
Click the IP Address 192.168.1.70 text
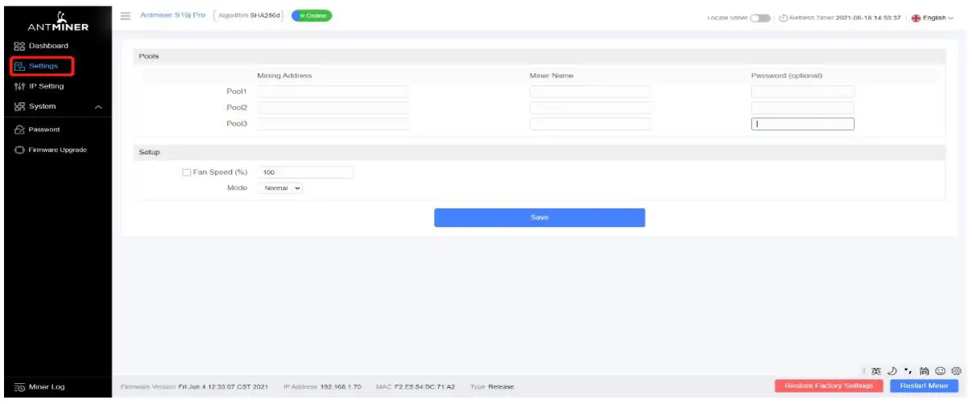[323, 387]
